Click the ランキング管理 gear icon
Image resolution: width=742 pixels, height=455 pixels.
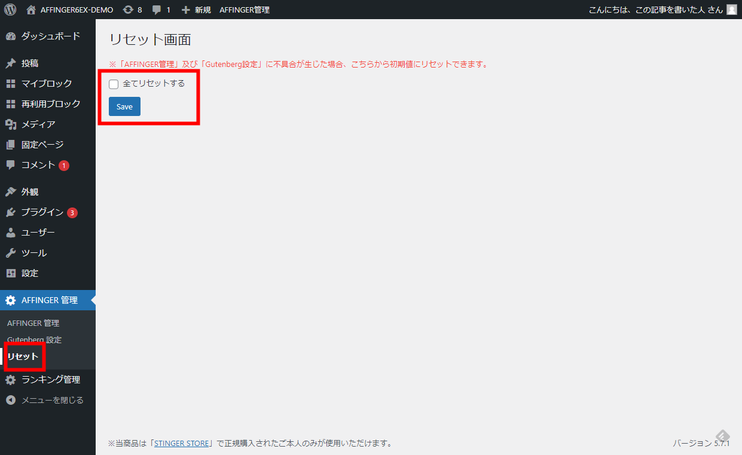click(11, 380)
